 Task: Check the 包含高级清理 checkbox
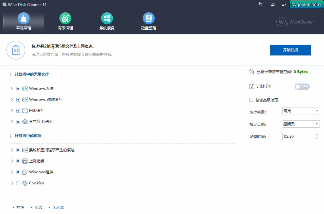pos(251,100)
